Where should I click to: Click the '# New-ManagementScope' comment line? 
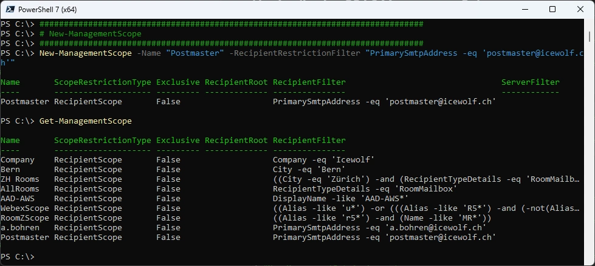tap(90, 34)
